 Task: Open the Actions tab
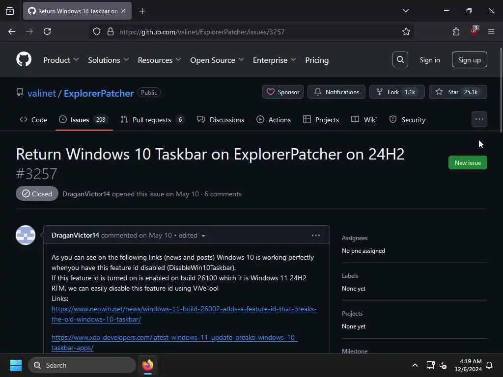point(274,120)
